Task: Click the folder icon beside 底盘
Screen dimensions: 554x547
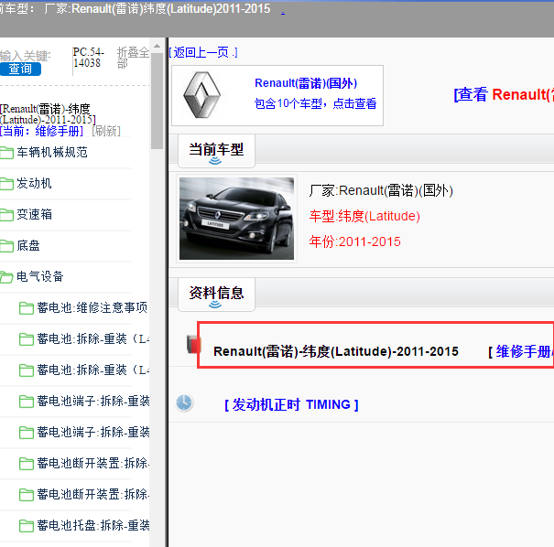Action: 6,246
